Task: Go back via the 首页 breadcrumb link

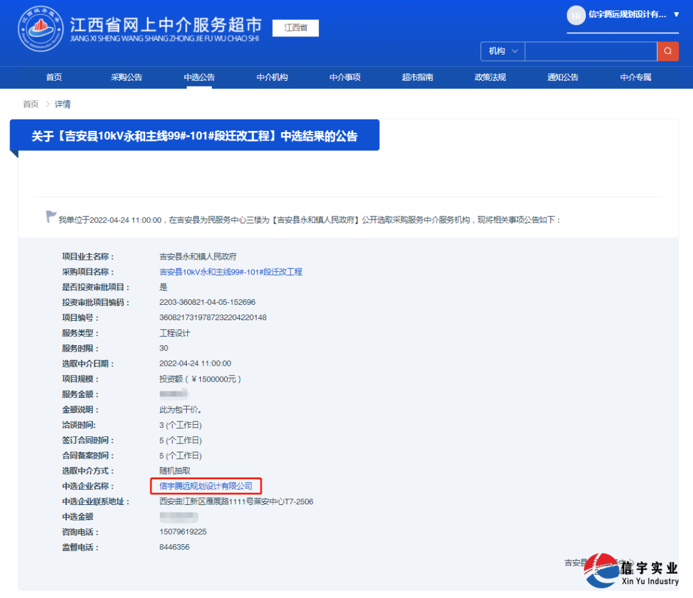Action: [x=30, y=103]
